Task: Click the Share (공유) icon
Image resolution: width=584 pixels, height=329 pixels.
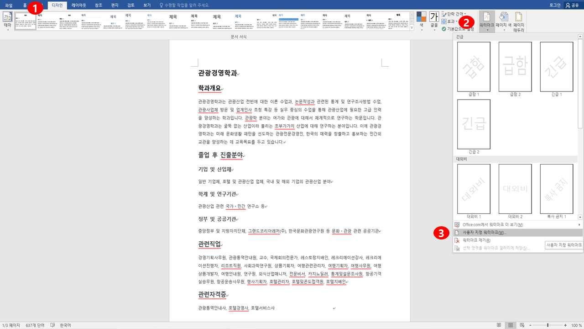Action: [x=572, y=5]
